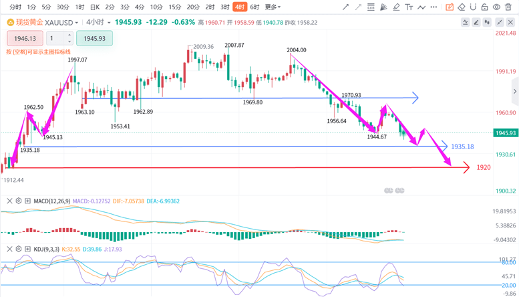Delete all drawings with trash icon
The image size is (519, 297).
coord(509,7)
